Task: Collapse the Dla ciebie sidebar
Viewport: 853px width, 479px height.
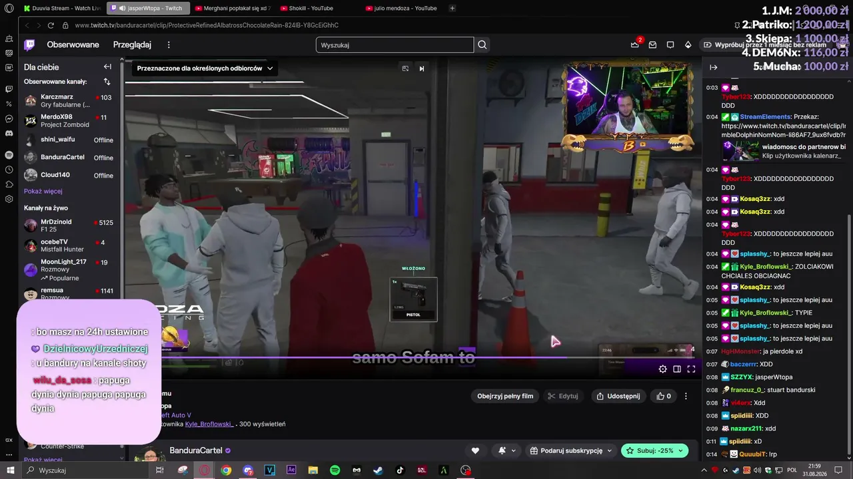Action: (x=107, y=67)
